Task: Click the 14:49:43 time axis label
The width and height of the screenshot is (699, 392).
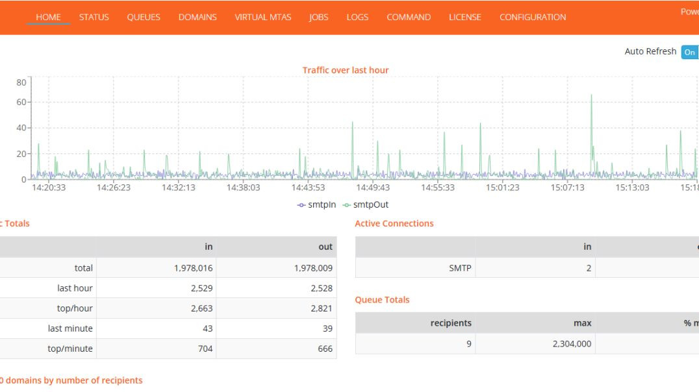Action: tap(373, 188)
